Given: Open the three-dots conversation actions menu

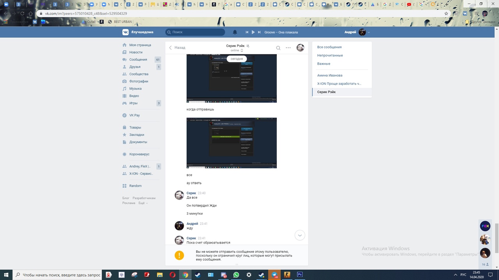Looking at the screenshot, I should 288,48.
